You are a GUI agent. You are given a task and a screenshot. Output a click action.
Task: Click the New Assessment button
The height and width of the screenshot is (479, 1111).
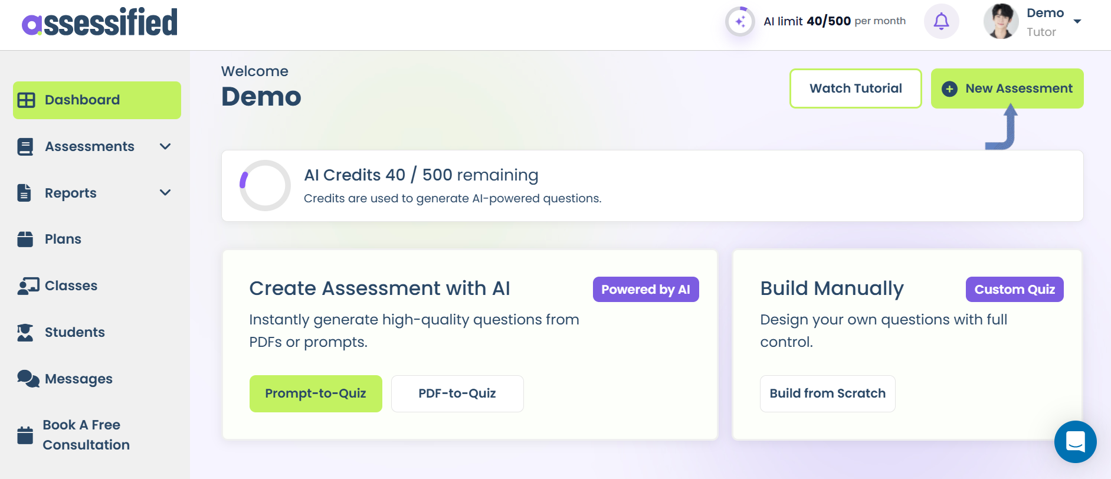pos(1007,88)
